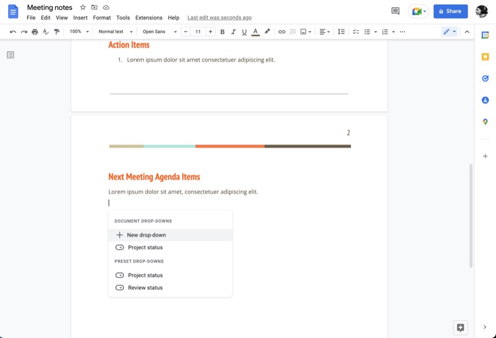Open numbered list options arrow
Screen dimensions: 496x338
coord(394,32)
